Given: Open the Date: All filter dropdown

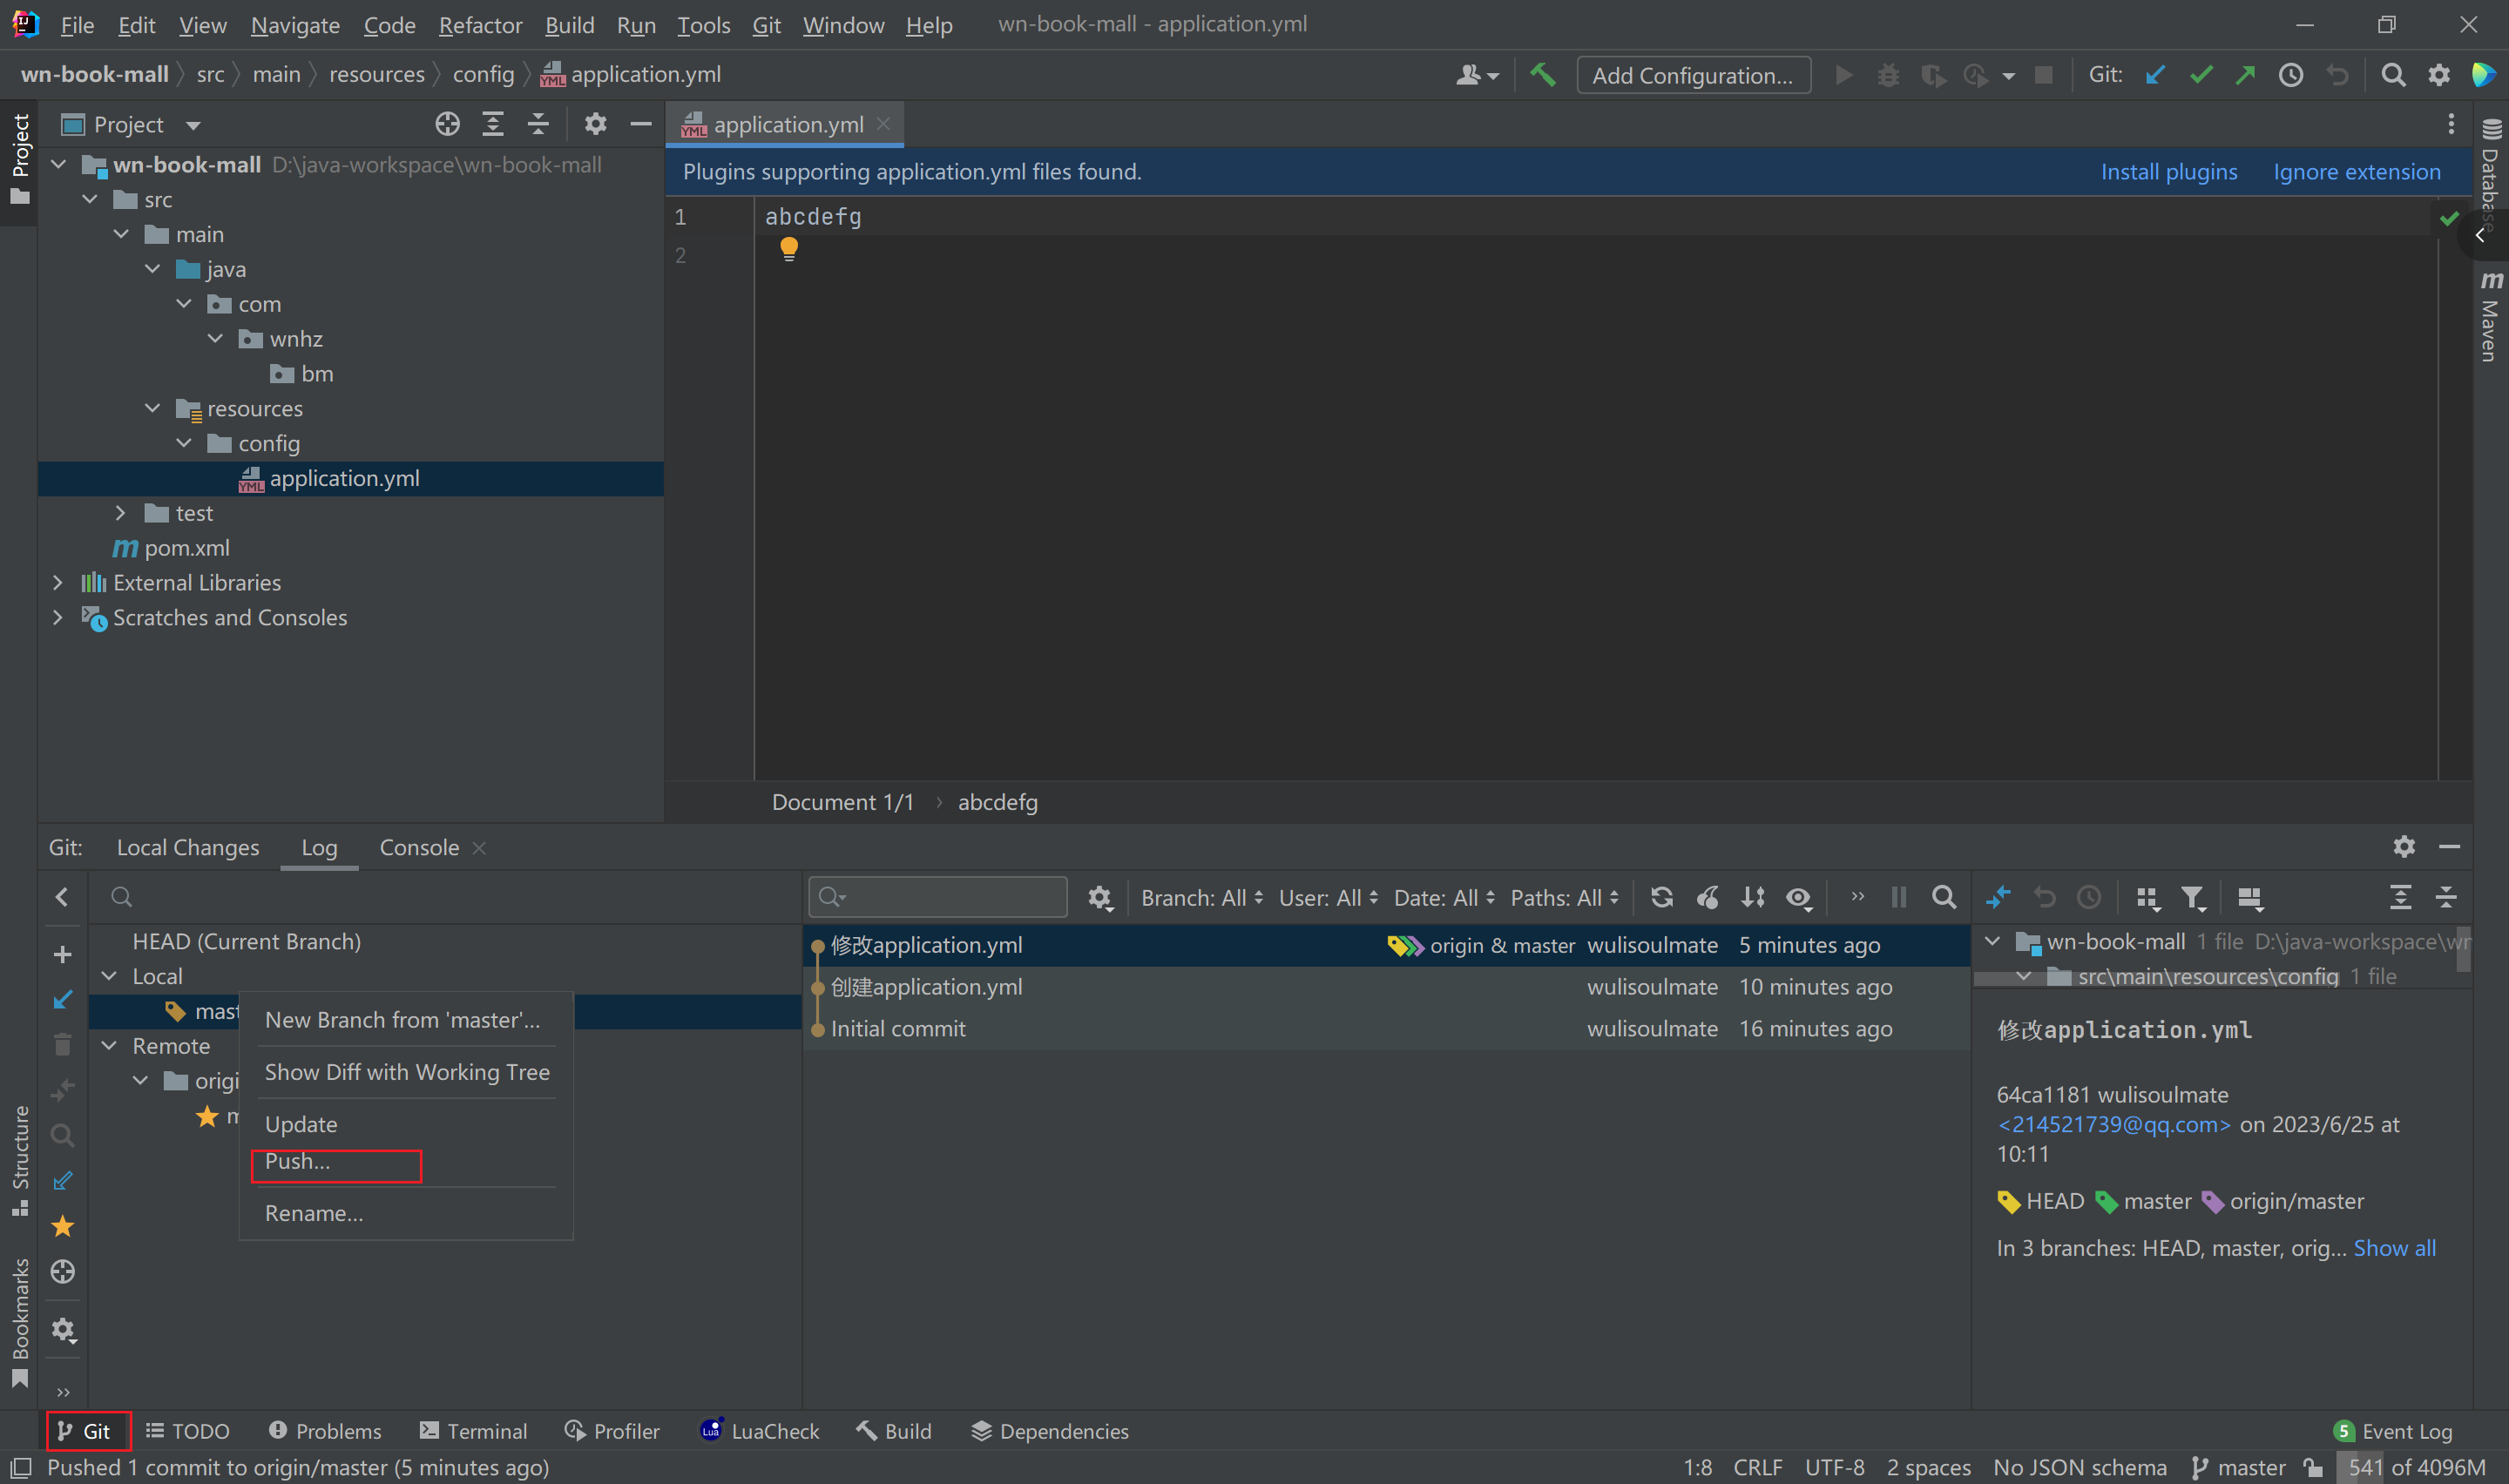Looking at the screenshot, I should [1444, 897].
